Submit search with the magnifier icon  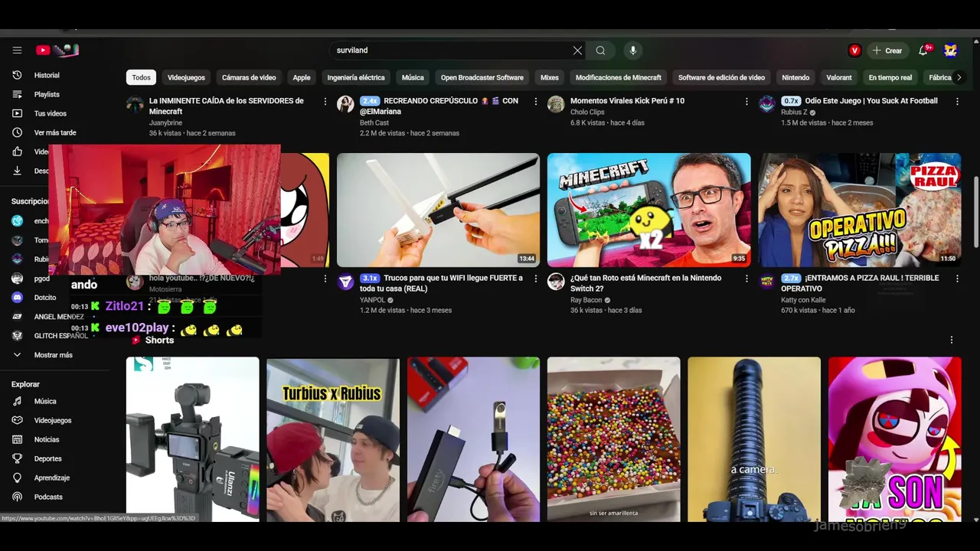[x=601, y=51]
